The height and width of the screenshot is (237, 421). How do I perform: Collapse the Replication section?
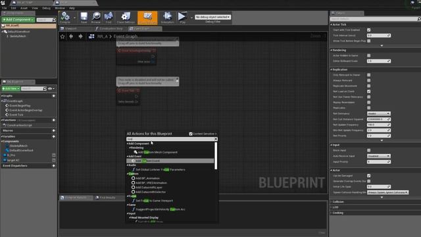click(x=339, y=70)
